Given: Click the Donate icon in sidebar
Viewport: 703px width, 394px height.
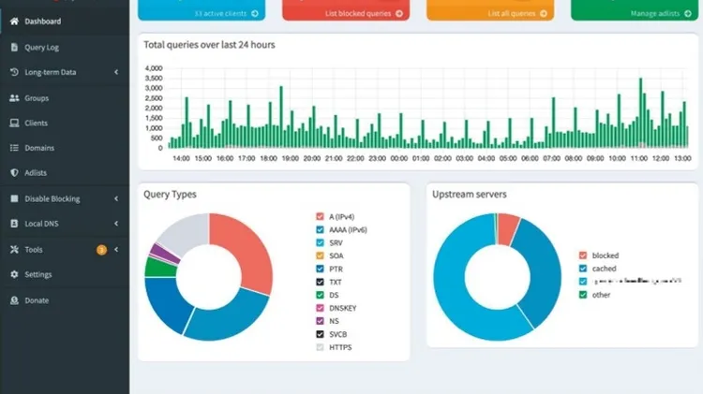Looking at the screenshot, I should [14, 300].
